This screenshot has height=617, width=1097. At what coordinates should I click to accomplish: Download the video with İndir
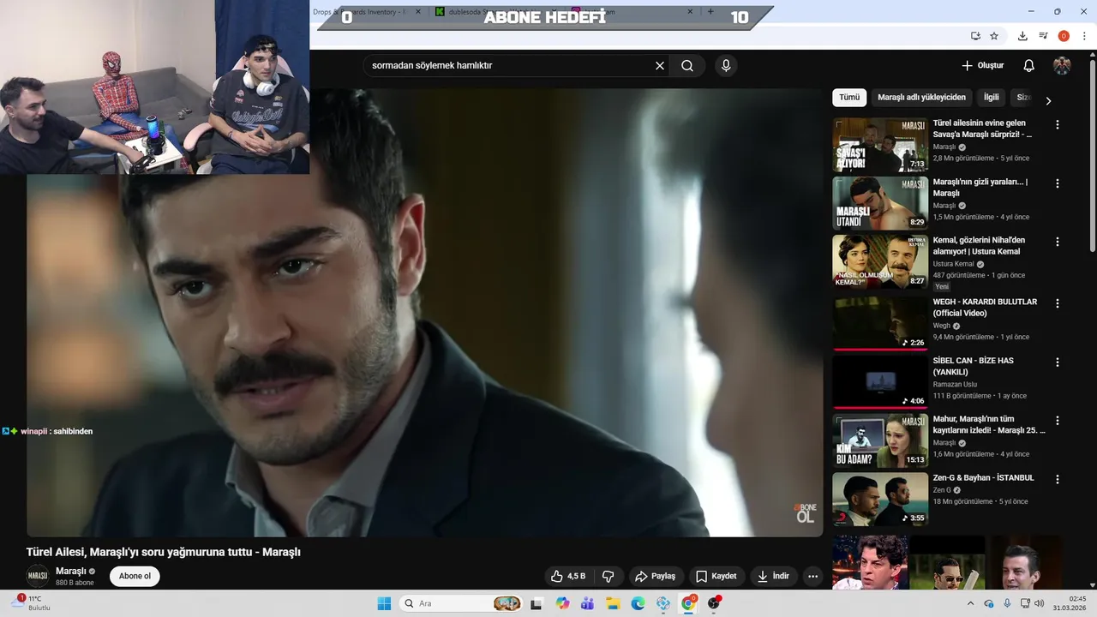click(x=773, y=576)
